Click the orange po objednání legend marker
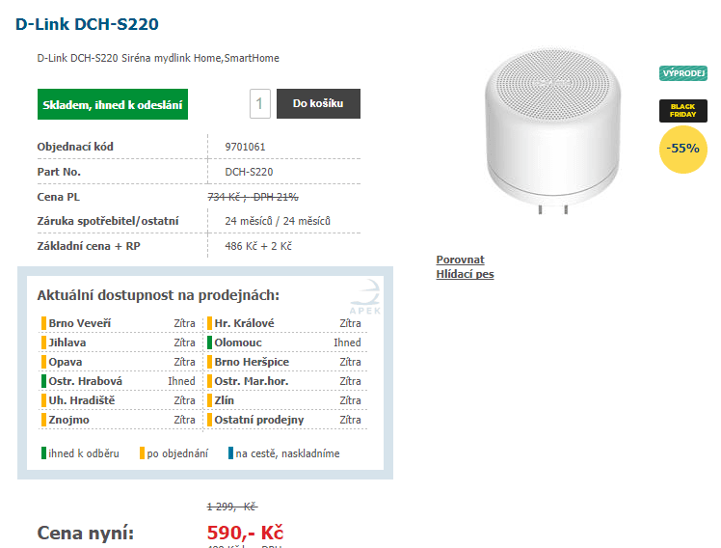 (x=142, y=453)
